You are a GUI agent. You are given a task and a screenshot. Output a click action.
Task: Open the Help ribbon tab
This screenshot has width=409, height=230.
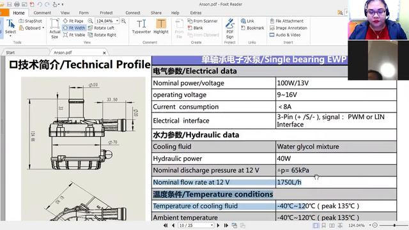coord(175,13)
